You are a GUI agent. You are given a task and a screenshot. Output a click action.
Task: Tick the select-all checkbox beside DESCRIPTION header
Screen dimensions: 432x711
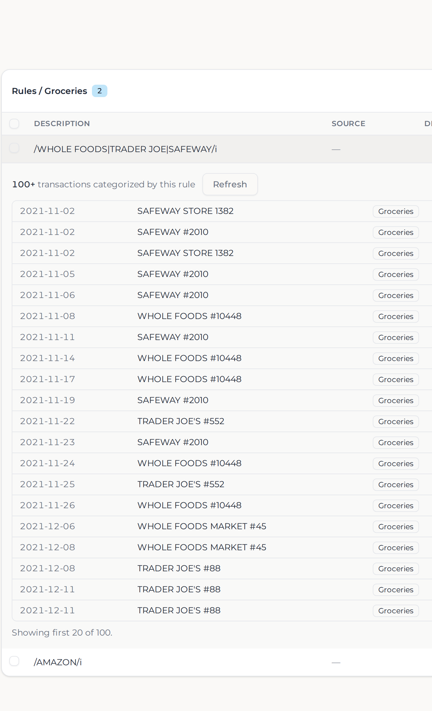click(x=14, y=124)
